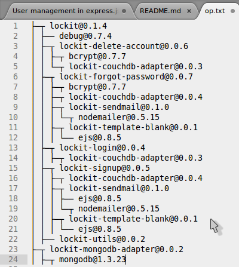Click lockit-delete-account@0.0.6 entry

tap(124, 46)
